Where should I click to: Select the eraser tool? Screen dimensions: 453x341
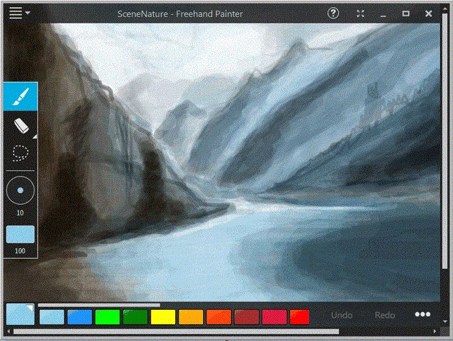21,125
